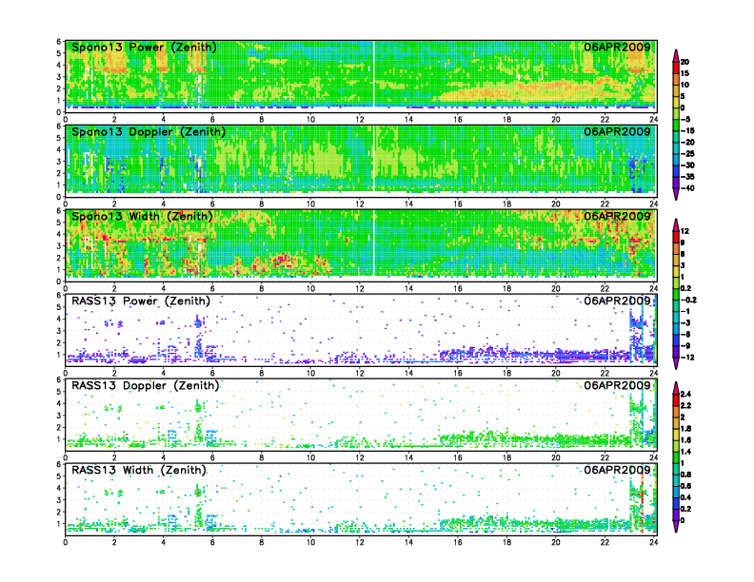Viewport: 754px width, 582px height.
Task: Click the -0.2 label on middle colorbar
Action: [x=688, y=301]
